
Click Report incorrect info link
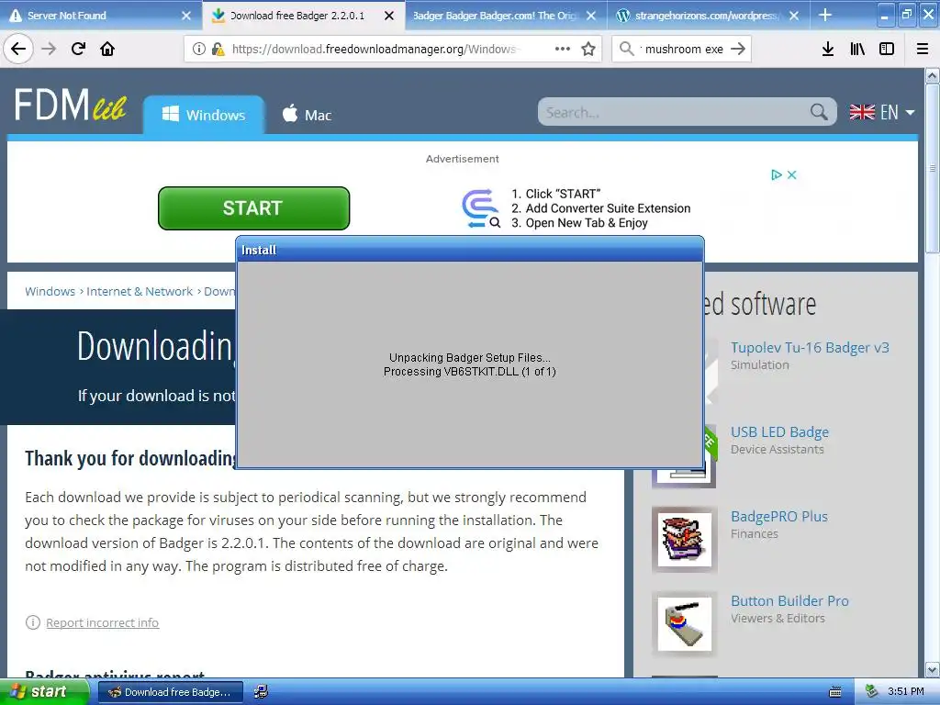click(x=103, y=623)
